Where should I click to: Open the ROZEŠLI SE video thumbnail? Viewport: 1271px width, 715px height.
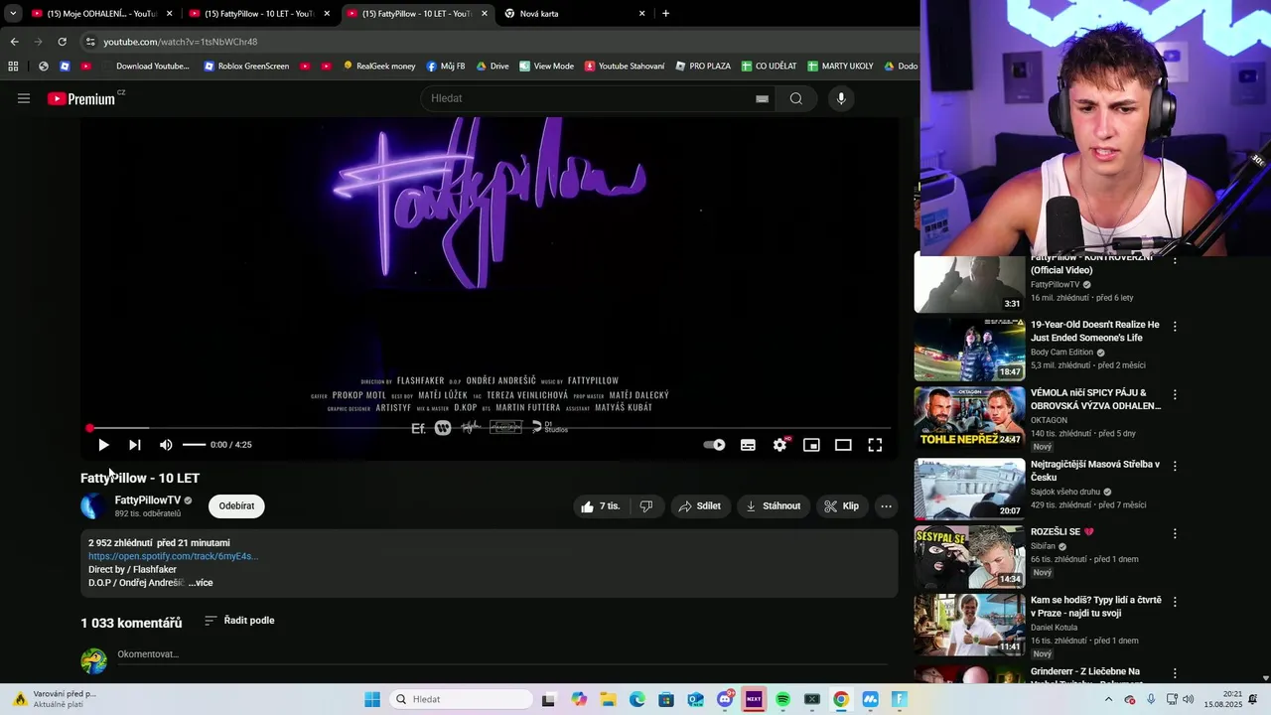969,557
